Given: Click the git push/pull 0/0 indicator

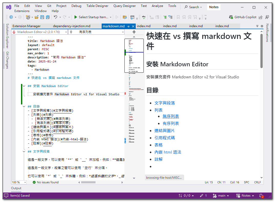Looking at the screenshot, I should (x=186, y=196).
